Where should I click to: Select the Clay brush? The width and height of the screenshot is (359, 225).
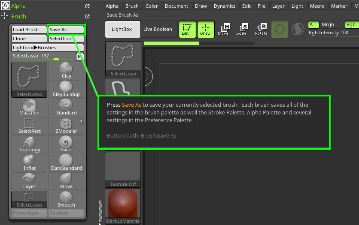(66, 71)
